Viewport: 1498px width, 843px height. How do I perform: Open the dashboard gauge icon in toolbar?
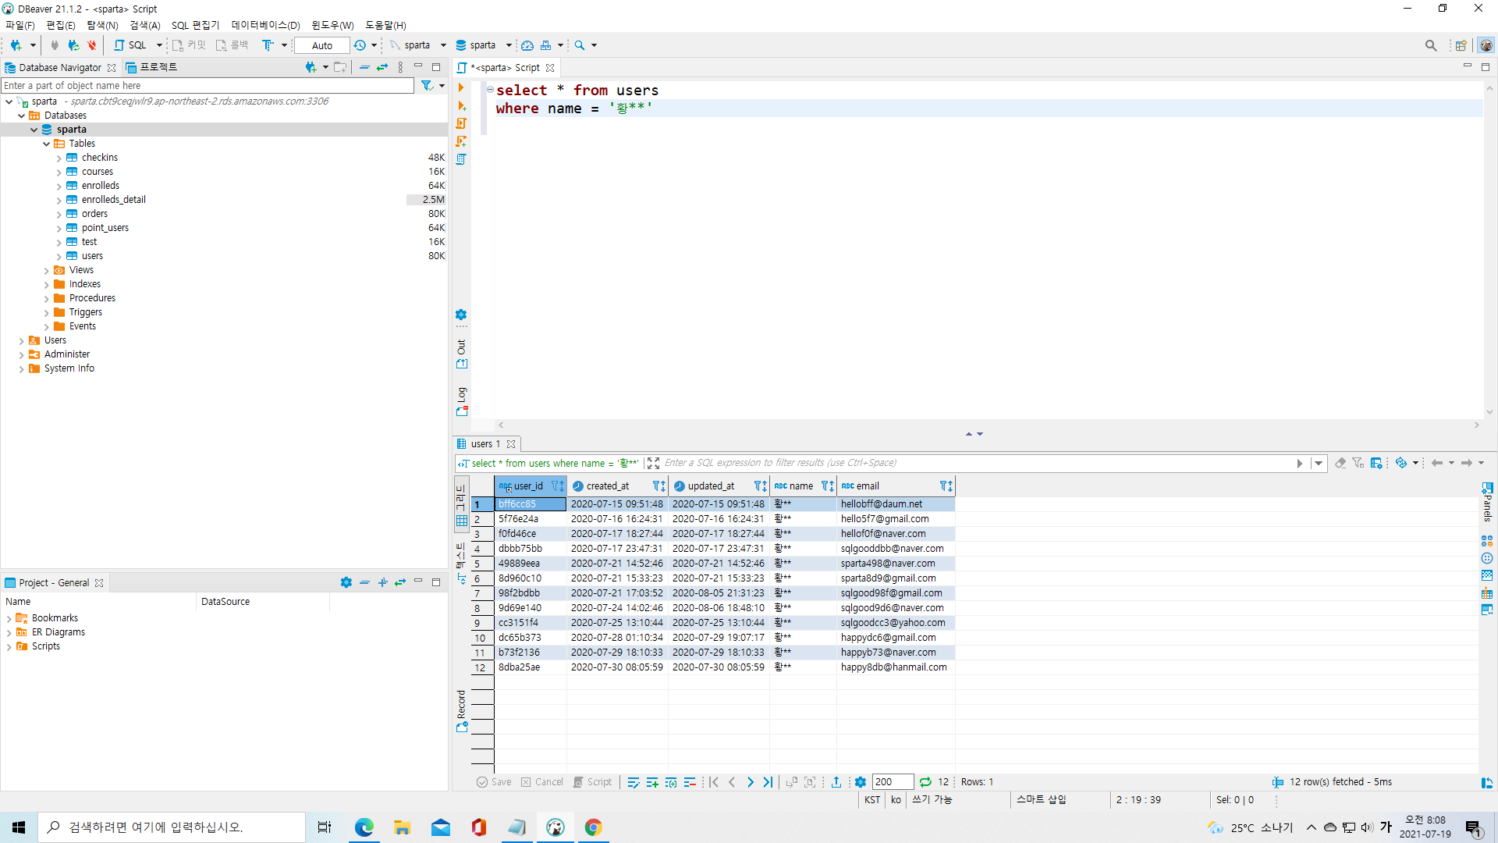[x=527, y=45]
